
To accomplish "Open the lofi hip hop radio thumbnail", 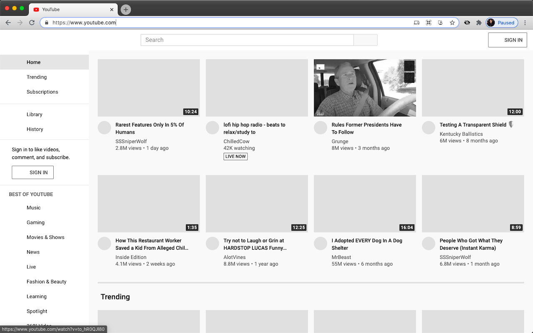I will tap(257, 88).
